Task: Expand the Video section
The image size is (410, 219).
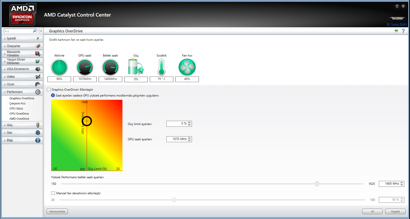Action: (22, 77)
